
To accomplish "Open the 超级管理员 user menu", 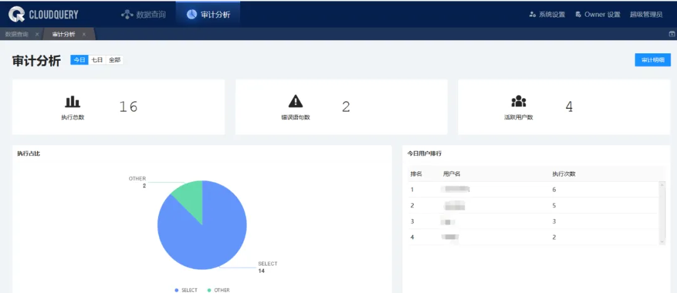I will tap(646, 14).
